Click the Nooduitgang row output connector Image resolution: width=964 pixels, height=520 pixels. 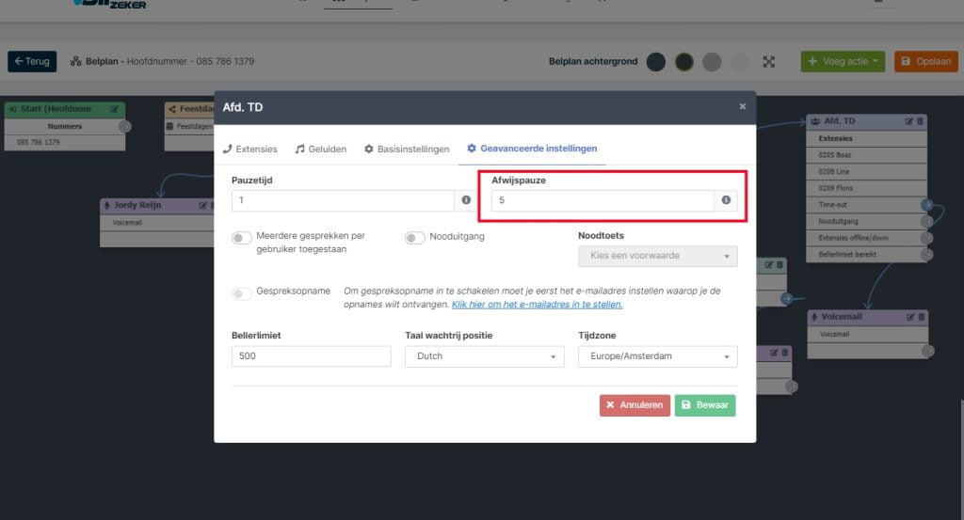tap(926, 221)
